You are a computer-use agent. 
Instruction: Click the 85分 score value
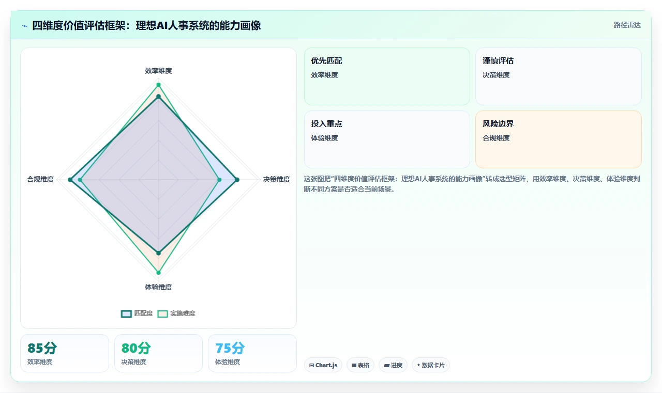(42, 348)
